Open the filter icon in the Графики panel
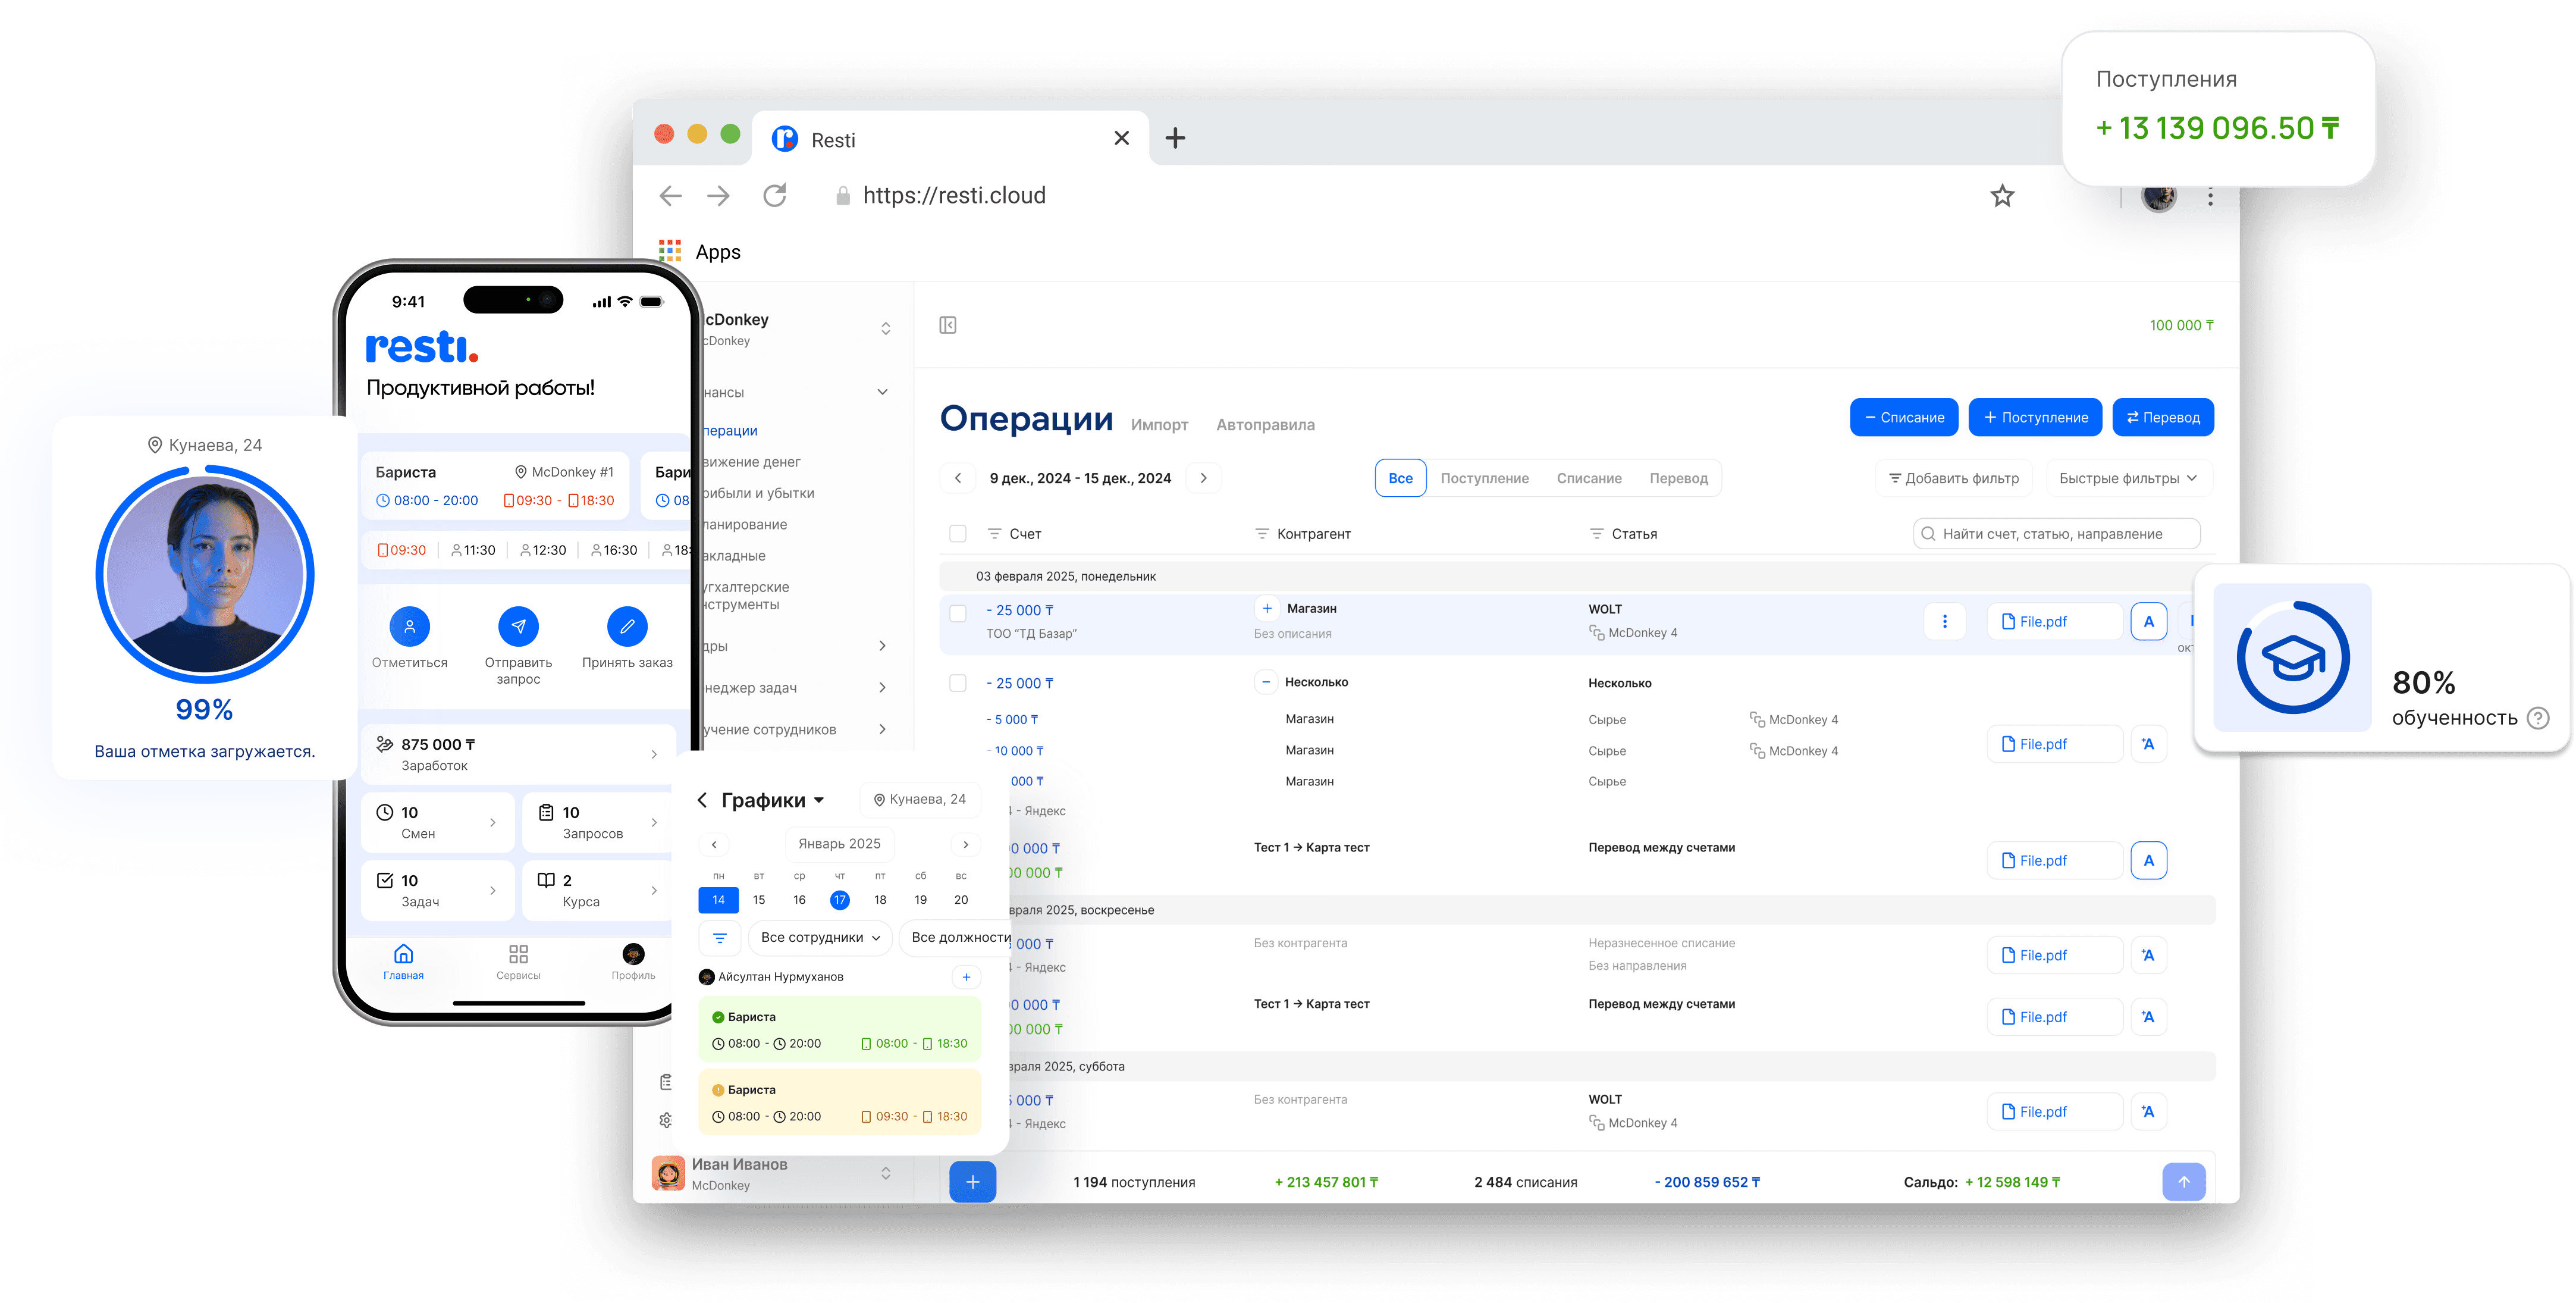 coord(719,937)
